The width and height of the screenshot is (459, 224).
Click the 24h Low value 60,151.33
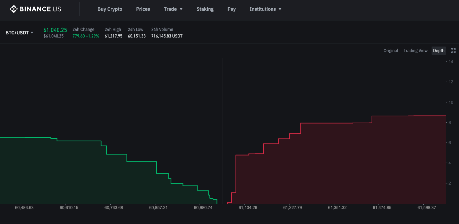pyautogui.click(x=137, y=36)
